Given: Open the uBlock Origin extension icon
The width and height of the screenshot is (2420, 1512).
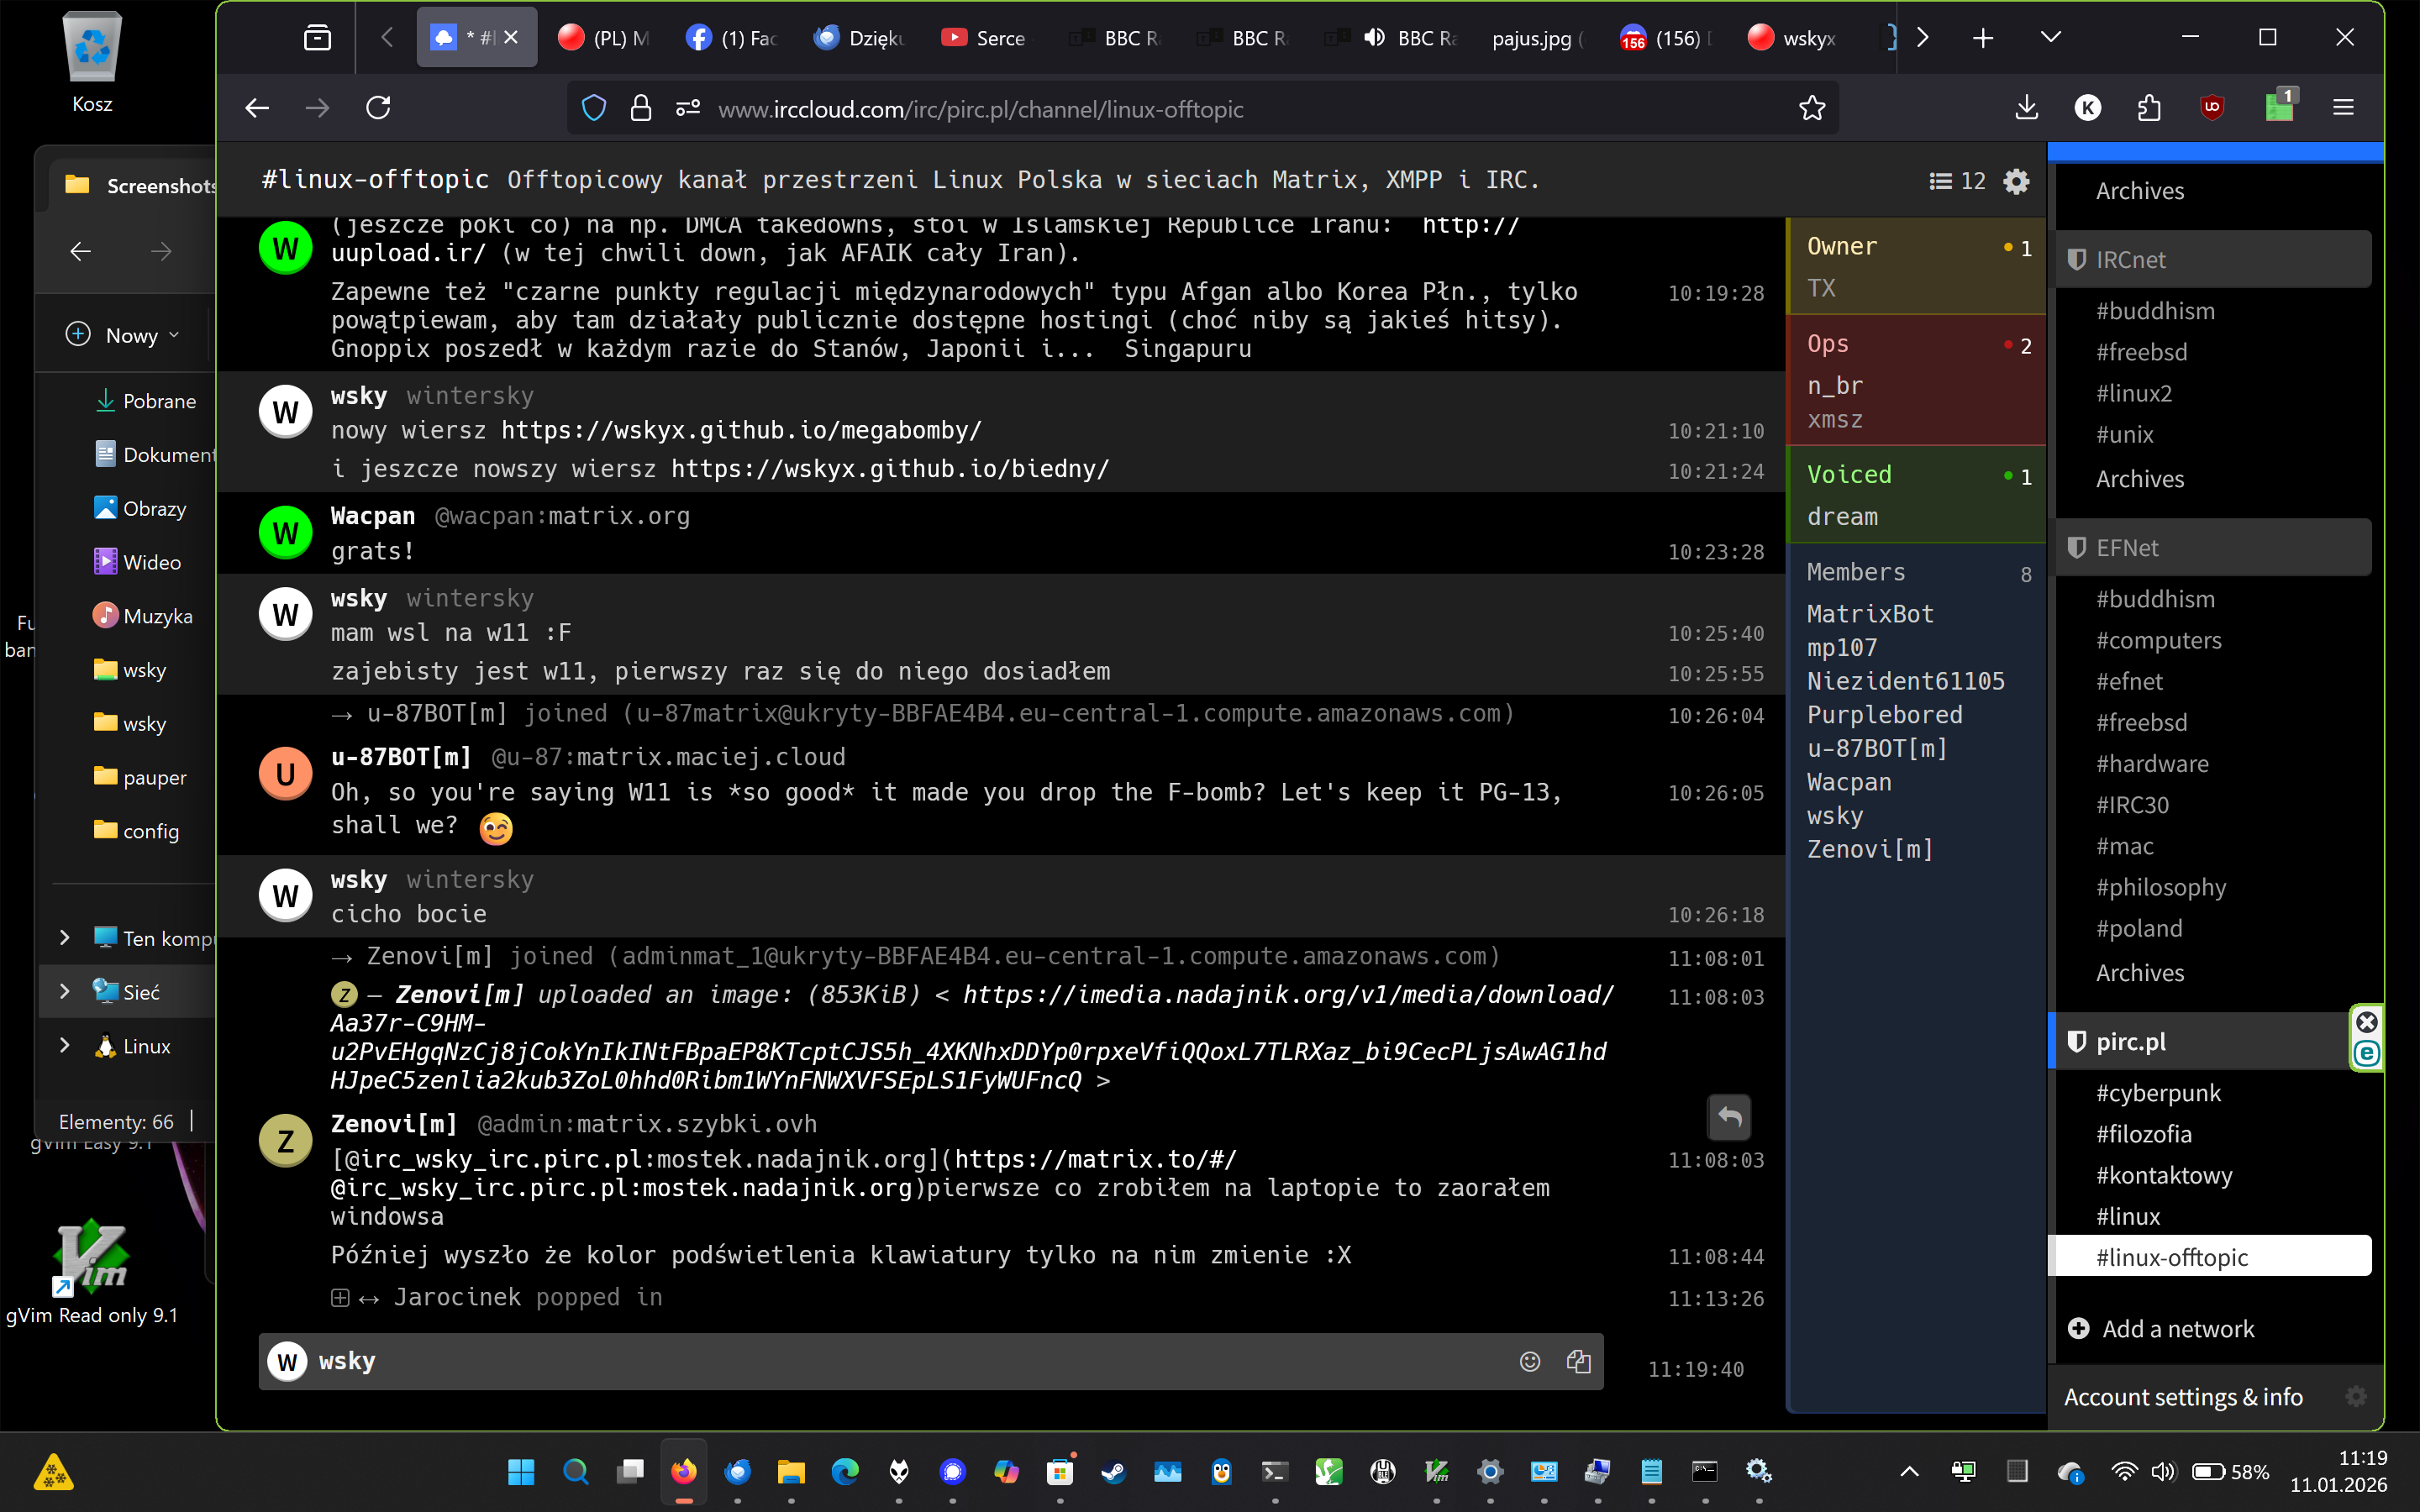Looking at the screenshot, I should coord(2212,108).
